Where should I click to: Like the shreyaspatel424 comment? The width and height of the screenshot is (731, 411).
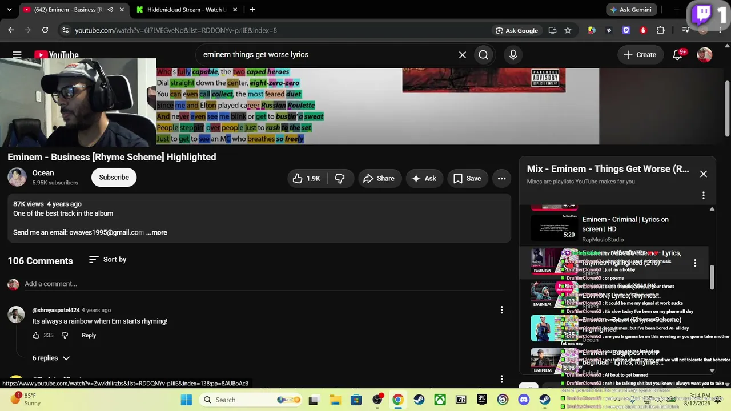point(36,335)
